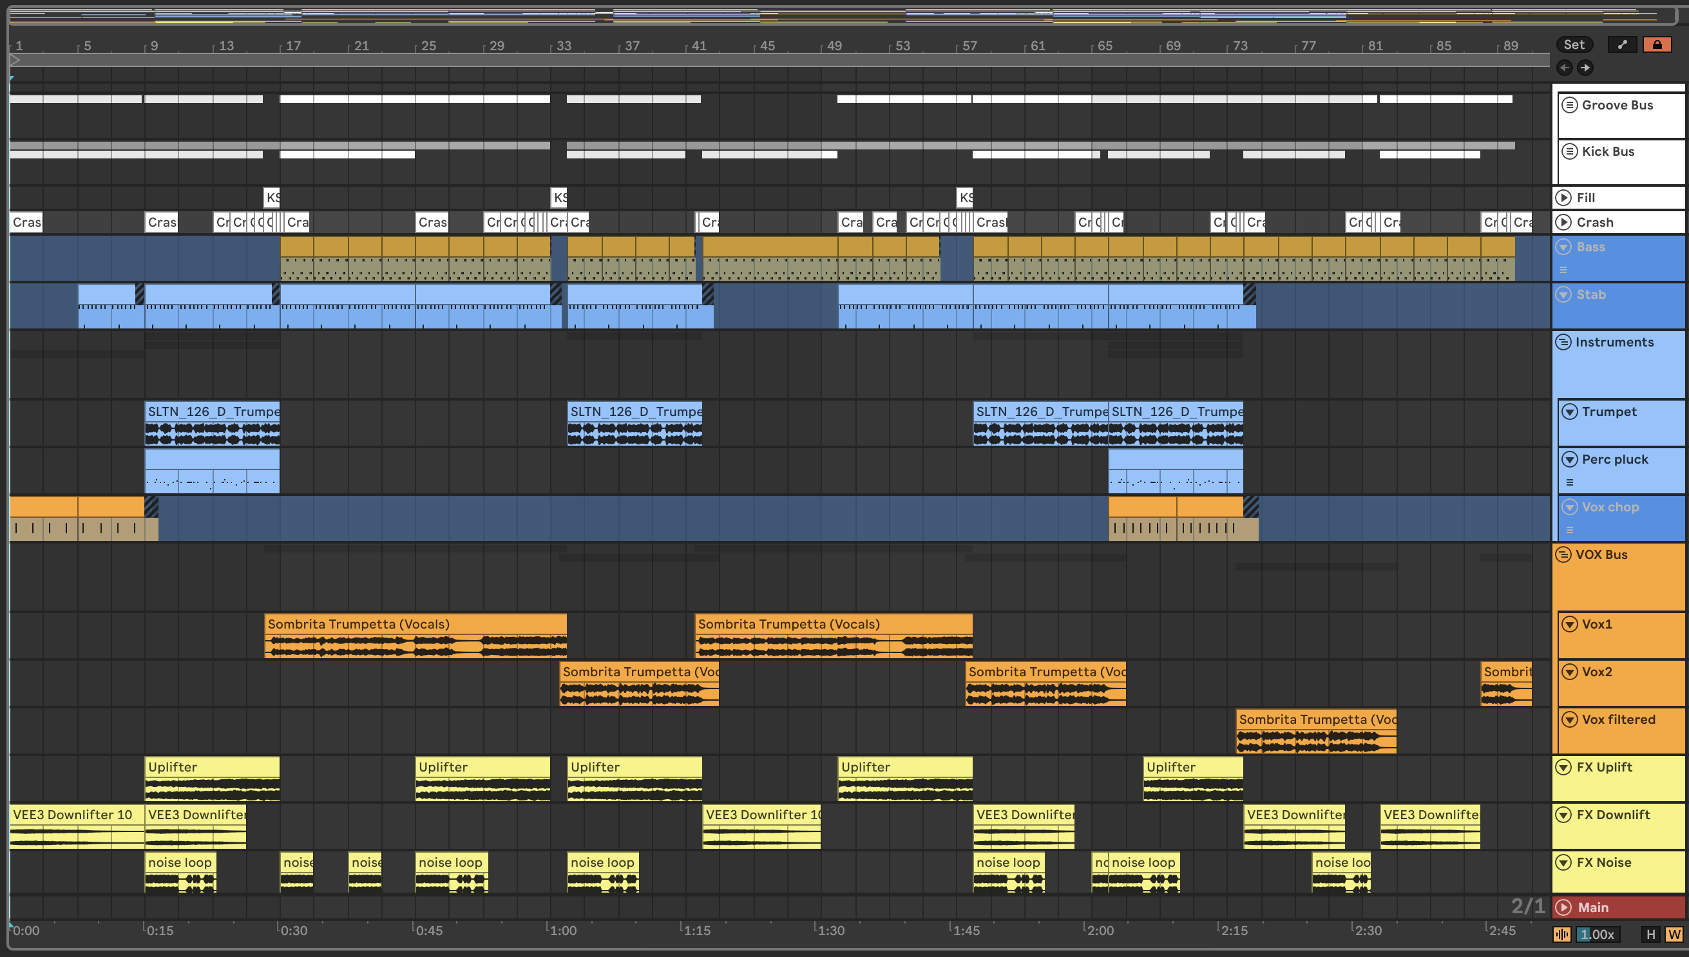Open the Perc pluck track take lanes icon
Viewport: 1689px width, 957px height.
pyautogui.click(x=1569, y=482)
